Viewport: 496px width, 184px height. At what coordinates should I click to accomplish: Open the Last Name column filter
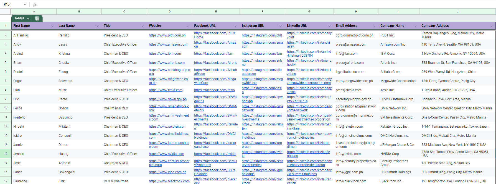97,26
